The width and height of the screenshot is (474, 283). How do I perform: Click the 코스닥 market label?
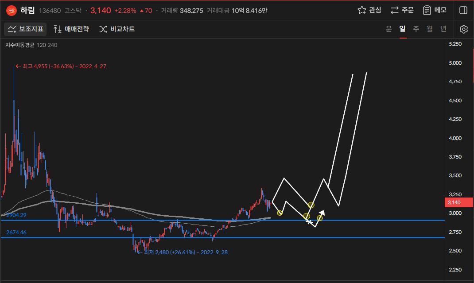coord(73,11)
